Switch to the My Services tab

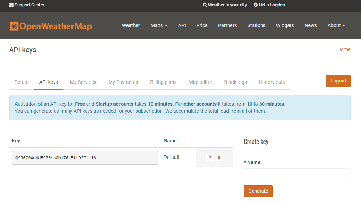coord(83,82)
